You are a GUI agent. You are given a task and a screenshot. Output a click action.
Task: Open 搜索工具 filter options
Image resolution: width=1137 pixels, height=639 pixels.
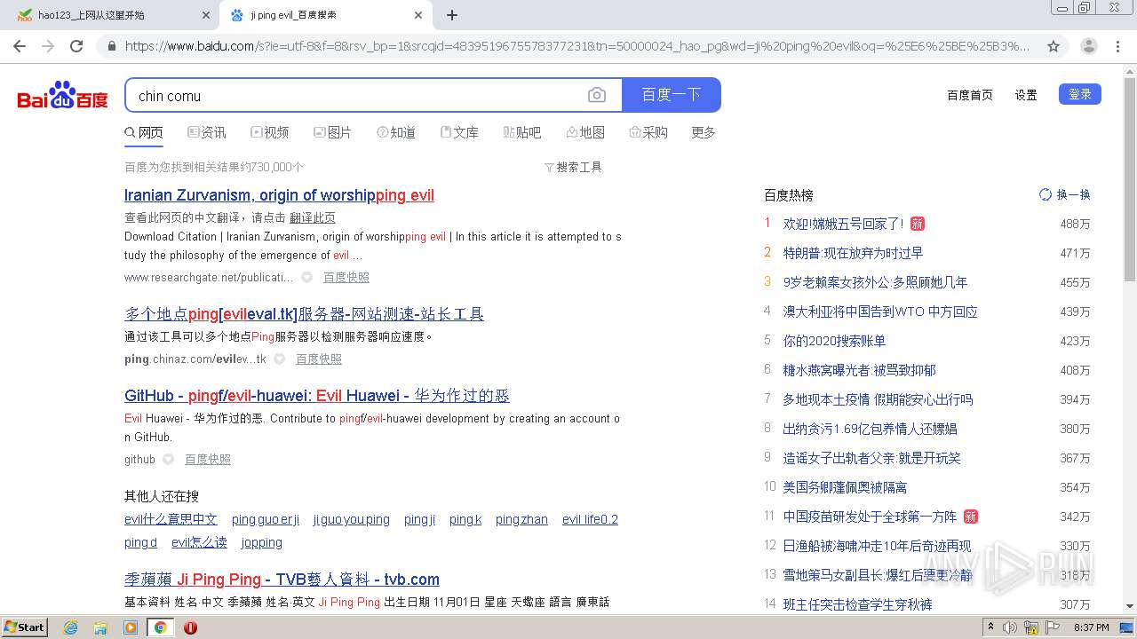click(x=573, y=167)
